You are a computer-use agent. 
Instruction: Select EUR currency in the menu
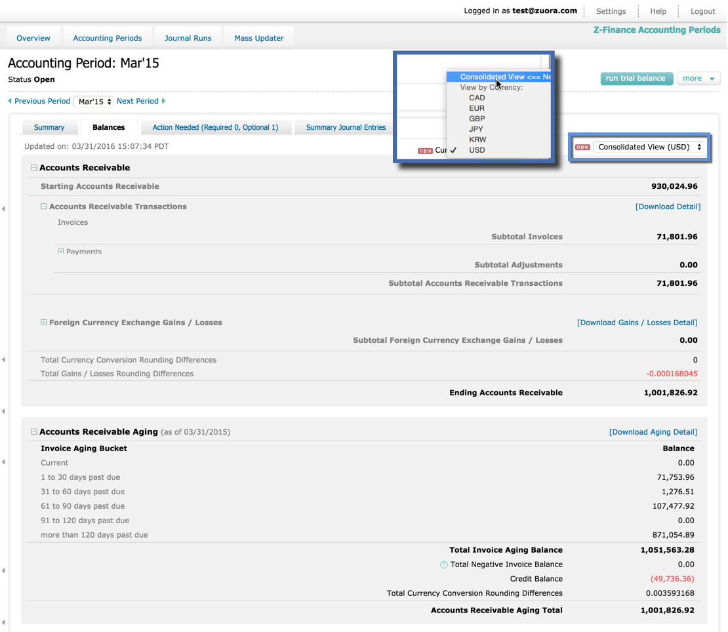(x=477, y=108)
